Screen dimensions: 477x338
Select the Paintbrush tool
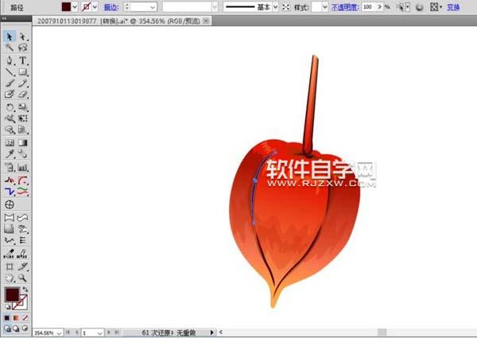click(10, 83)
